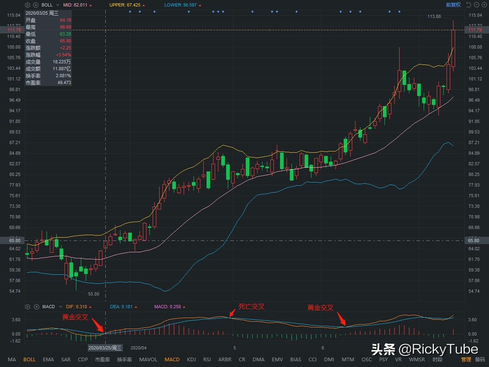
Task: Click the 2020/03/25/周三 date label on time axis
Action: [105, 348]
